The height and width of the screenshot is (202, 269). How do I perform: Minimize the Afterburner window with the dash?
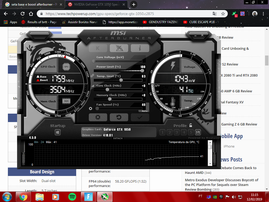click(x=195, y=36)
